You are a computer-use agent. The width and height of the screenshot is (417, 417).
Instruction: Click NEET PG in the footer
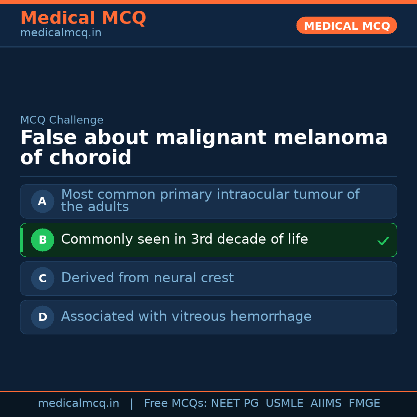pyautogui.click(x=235, y=403)
